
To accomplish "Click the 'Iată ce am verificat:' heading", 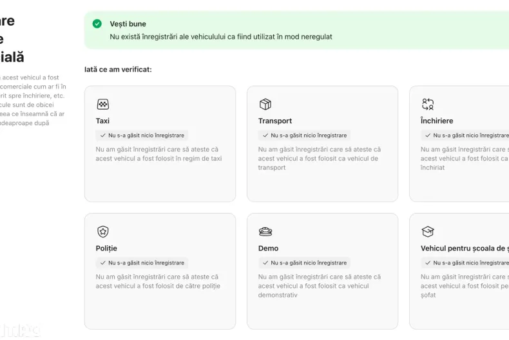I will 118,69.
